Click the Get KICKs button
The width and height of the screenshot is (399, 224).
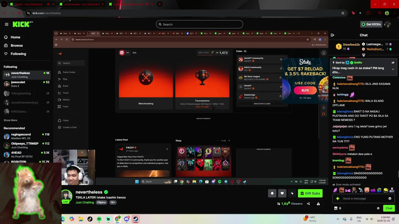coord(371,24)
